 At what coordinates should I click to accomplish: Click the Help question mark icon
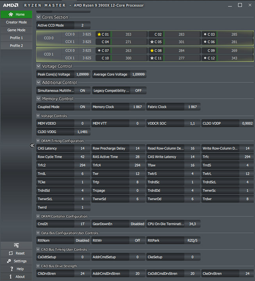pyautogui.click(x=12, y=269)
